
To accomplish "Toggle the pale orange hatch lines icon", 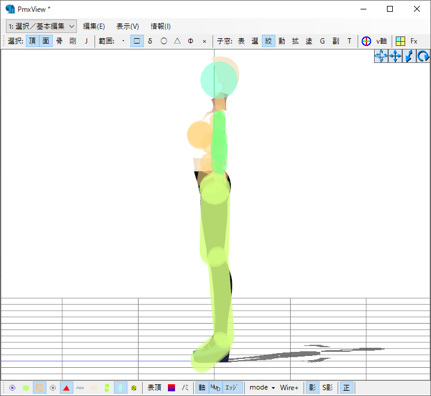I will click(x=93, y=388).
